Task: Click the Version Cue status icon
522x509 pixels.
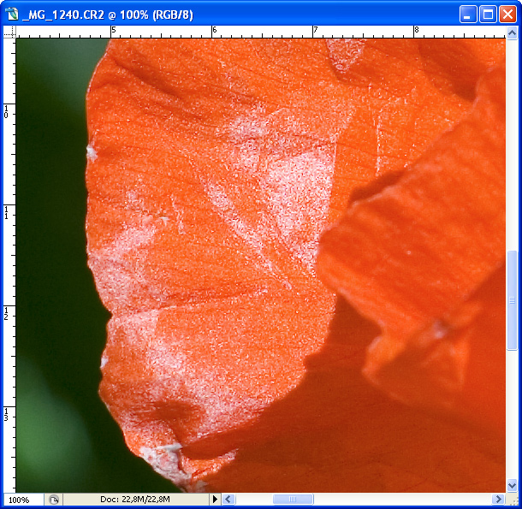Action: (54, 500)
